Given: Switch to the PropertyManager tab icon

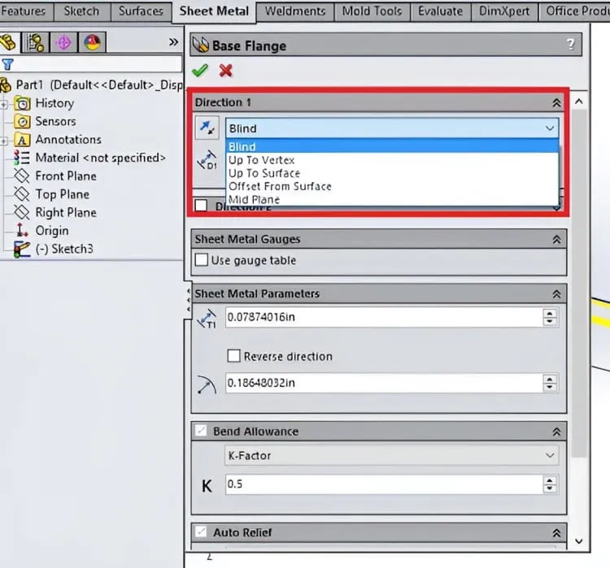Looking at the screenshot, I should click(x=36, y=42).
